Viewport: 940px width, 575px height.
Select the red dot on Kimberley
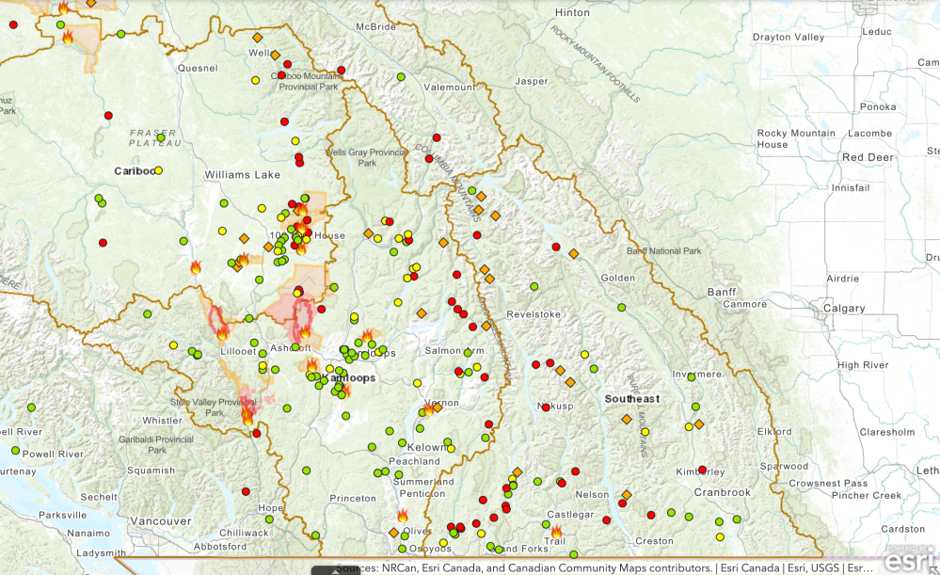701,468
